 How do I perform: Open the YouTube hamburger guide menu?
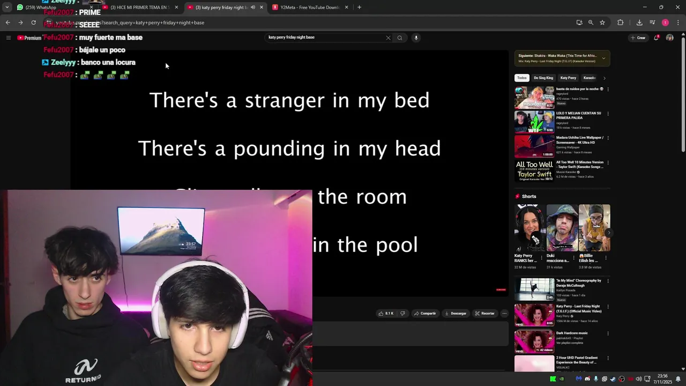tap(9, 38)
